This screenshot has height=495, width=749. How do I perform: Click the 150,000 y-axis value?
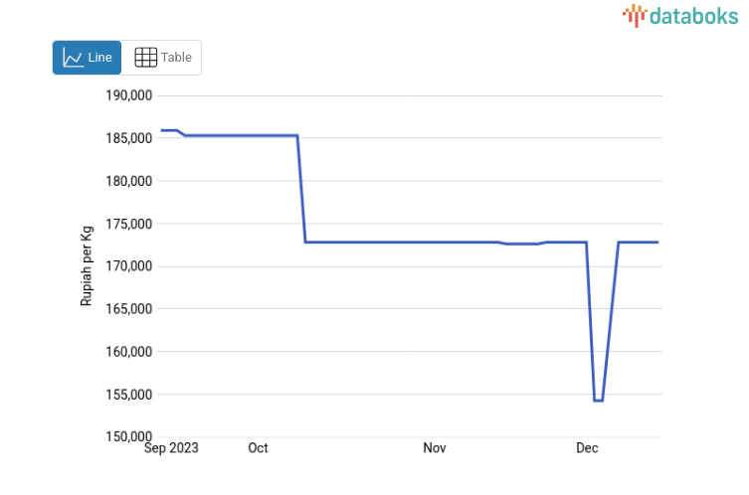point(128,436)
